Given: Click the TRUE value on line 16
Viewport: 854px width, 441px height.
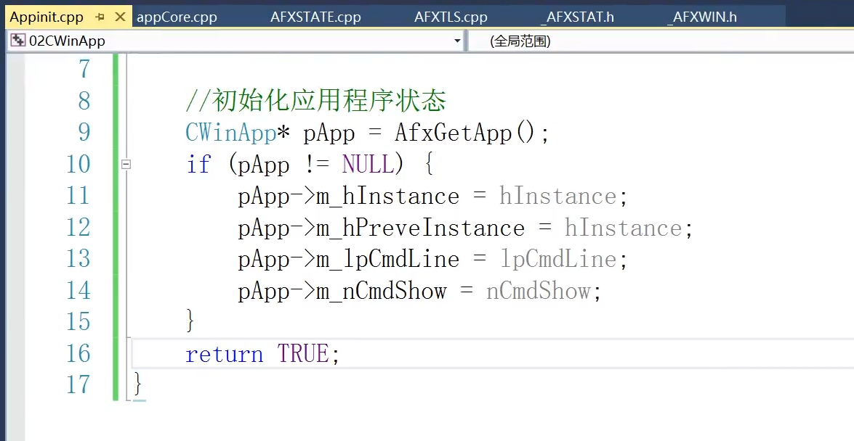Looking at the screenshot, I should (x=303, y=353).
